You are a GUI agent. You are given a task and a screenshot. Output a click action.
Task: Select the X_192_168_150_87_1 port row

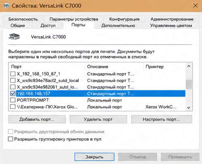(97, 74)
